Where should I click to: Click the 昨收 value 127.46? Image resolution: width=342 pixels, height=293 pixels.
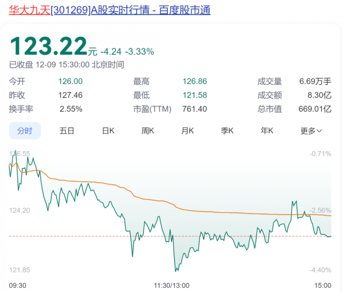tap(70, 95)
